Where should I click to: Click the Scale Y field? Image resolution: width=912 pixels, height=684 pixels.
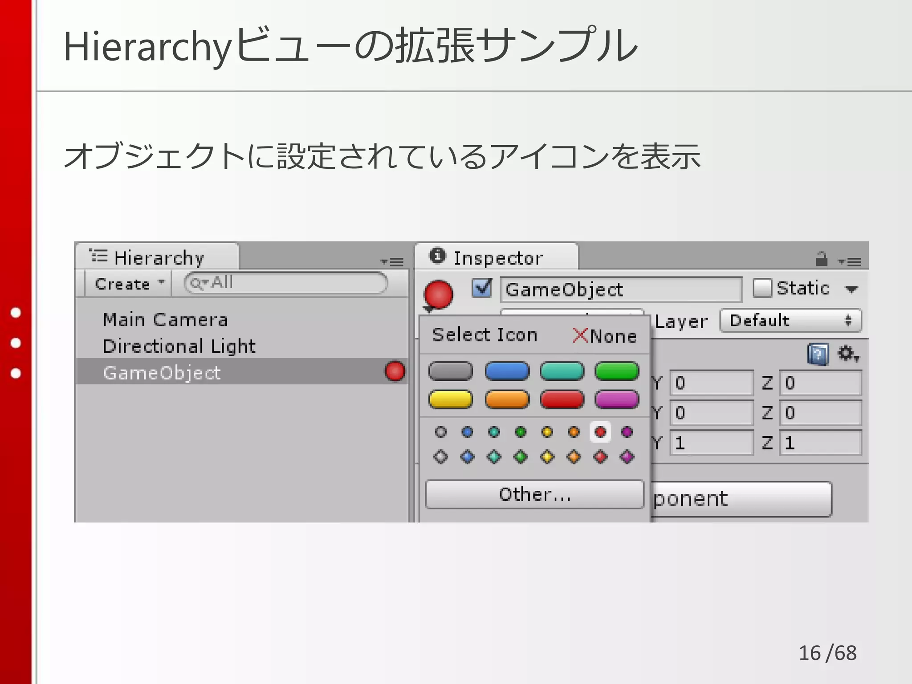coord(712,443)
